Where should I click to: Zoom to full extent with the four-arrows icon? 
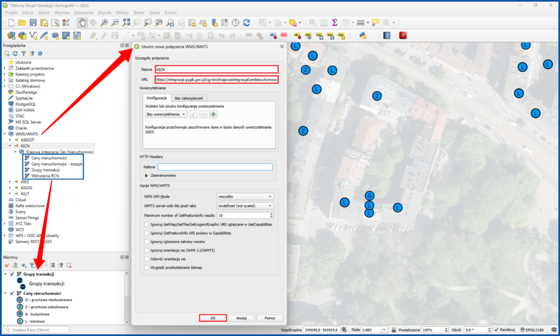point(126,23)
